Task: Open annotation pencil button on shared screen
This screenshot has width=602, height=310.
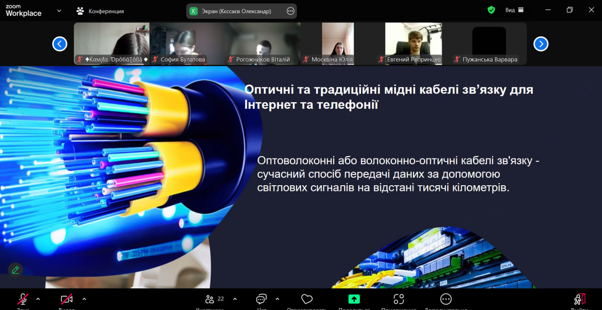Action: (x=16, y=270)
